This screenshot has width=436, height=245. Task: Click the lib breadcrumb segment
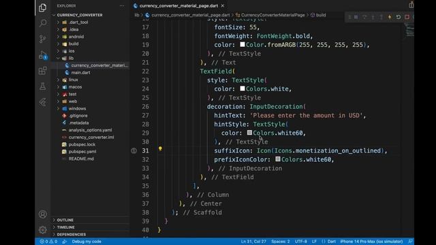[137, 15]
